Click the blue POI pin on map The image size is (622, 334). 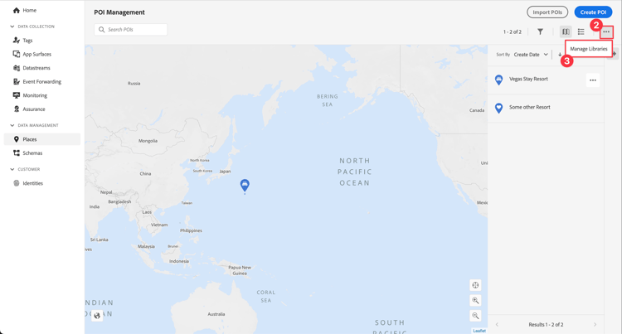pyautogui.click(x=245, y=185)
